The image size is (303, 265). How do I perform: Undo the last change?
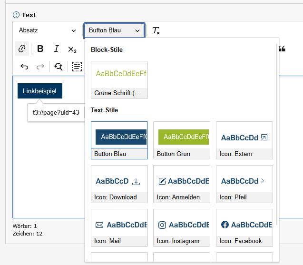pos(24,67)
